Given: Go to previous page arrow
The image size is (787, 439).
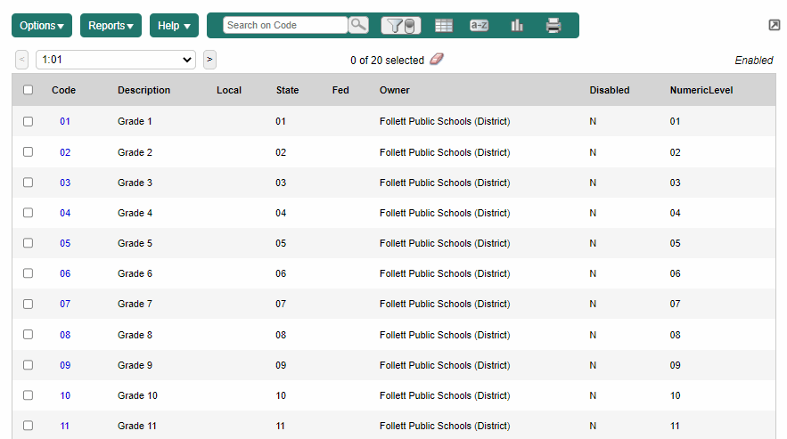Looking at the screenshot, I should (x=21, y=60).
